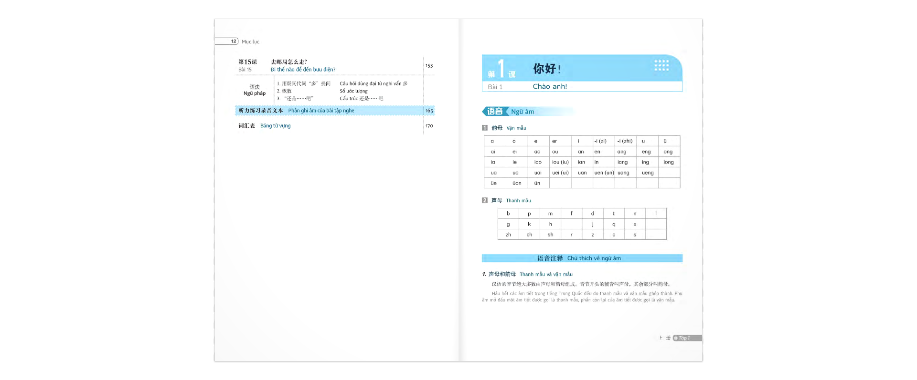Click the large lesson number 1 graphic
The image size is (917, 380).
click(501, 68)
